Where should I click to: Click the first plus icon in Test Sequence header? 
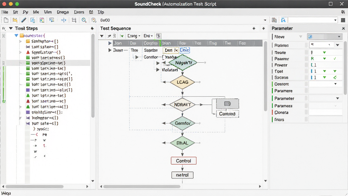(254, 29)
